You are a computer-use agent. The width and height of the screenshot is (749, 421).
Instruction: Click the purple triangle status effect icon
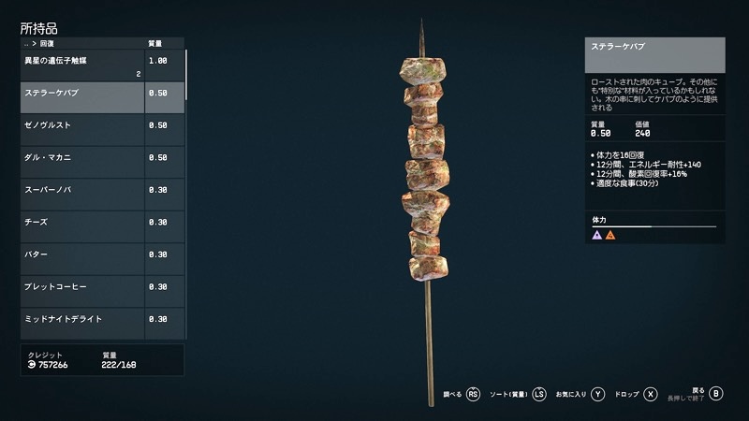(596, 235)
